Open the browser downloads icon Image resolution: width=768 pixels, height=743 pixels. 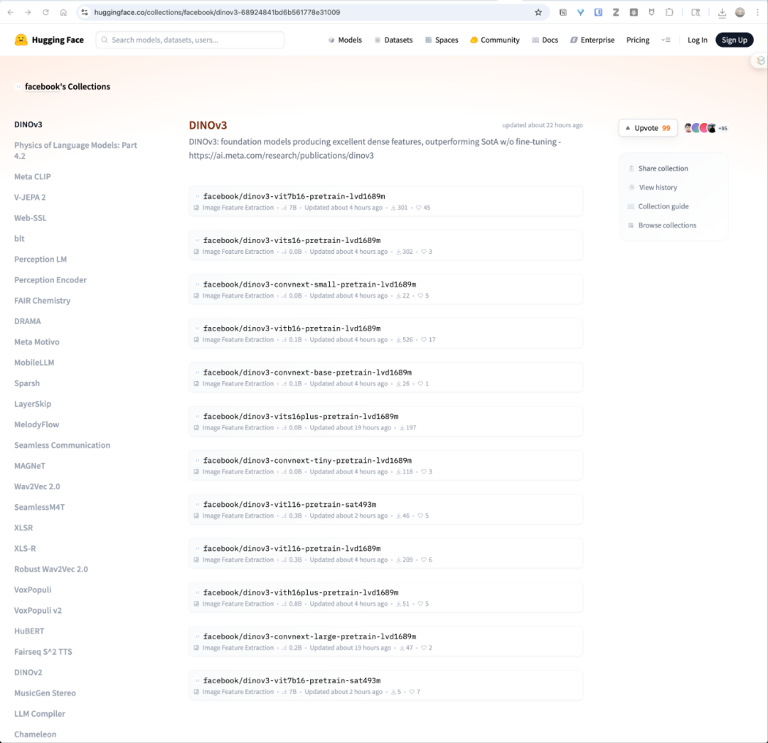pyautogui.click(x=722, y=12)
